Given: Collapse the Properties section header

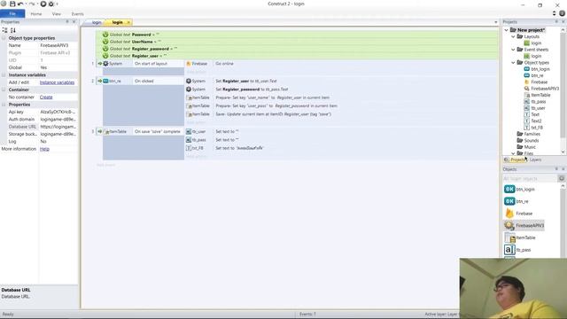Looking at the screenshot, I should [x=4, y=105].
